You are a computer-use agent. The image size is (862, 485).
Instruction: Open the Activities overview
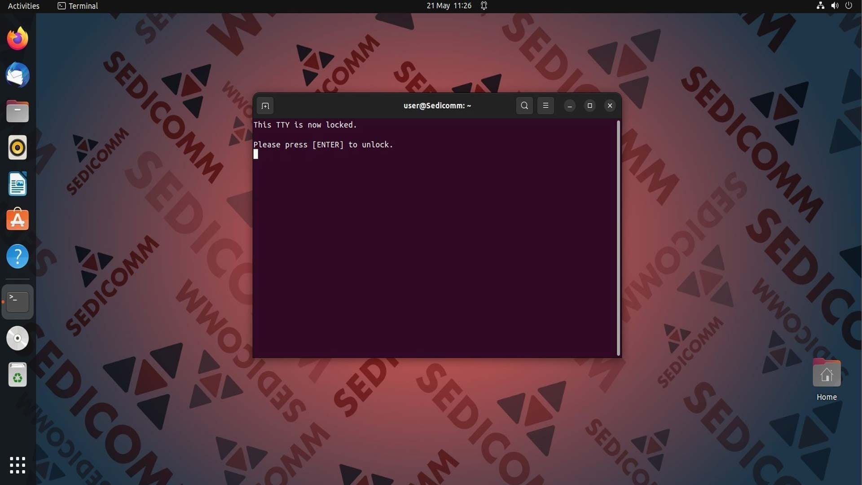pyautogui.click(x=23, y=6)
